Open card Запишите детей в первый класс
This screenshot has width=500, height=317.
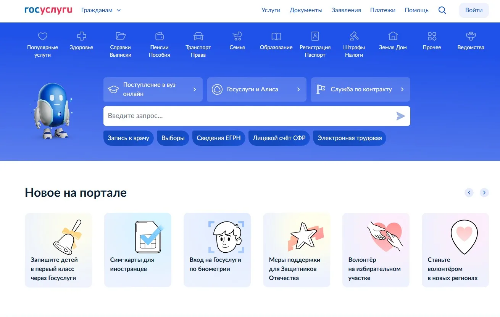tap(58, 250)
